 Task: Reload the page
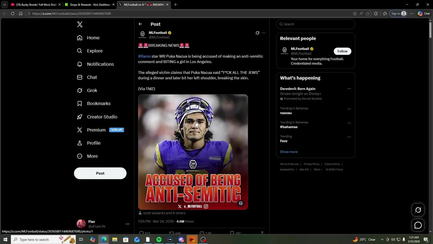(x=13, y=14)
